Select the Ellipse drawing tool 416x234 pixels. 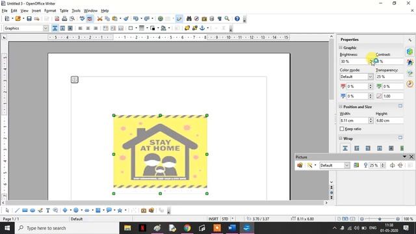point(32,211)
